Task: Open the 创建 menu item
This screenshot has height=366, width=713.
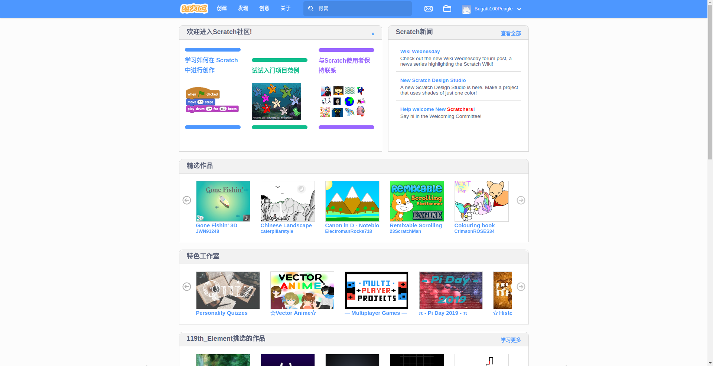Action: coord(222,8)
